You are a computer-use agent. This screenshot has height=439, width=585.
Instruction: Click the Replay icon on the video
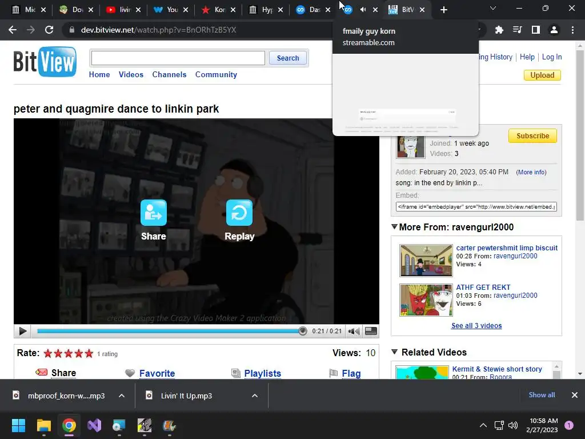pyautogui.click(x=239, y=213)
